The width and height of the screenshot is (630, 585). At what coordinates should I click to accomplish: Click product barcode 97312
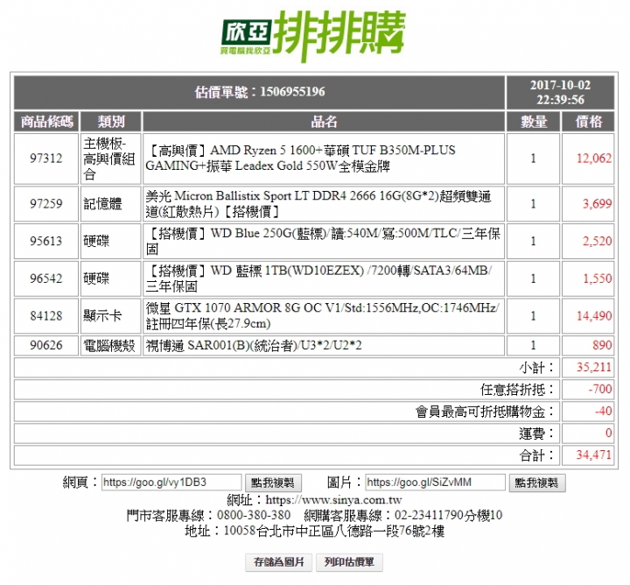pos(46,159)
